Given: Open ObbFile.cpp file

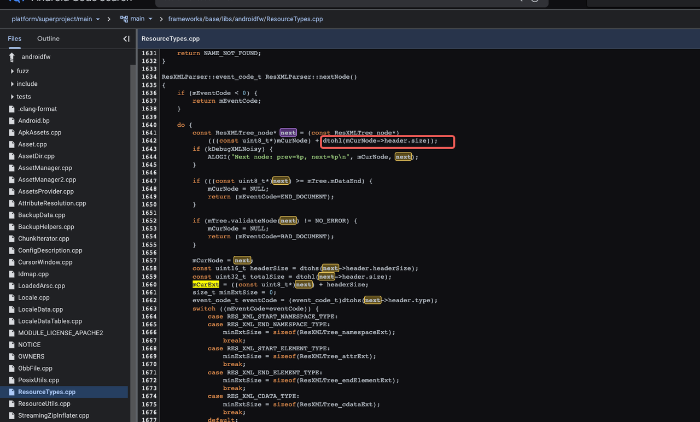Looking at the screenshot, I should click(35, 368).
